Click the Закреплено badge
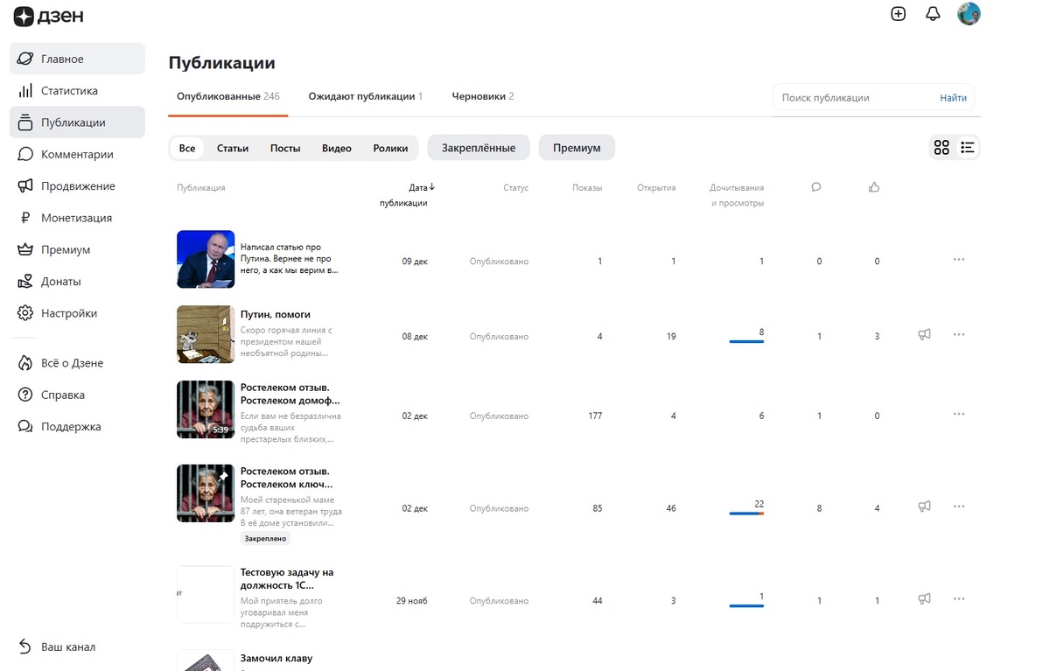Image resolution: width=1050 pixels, height=671 pixels. click(265, 539)
